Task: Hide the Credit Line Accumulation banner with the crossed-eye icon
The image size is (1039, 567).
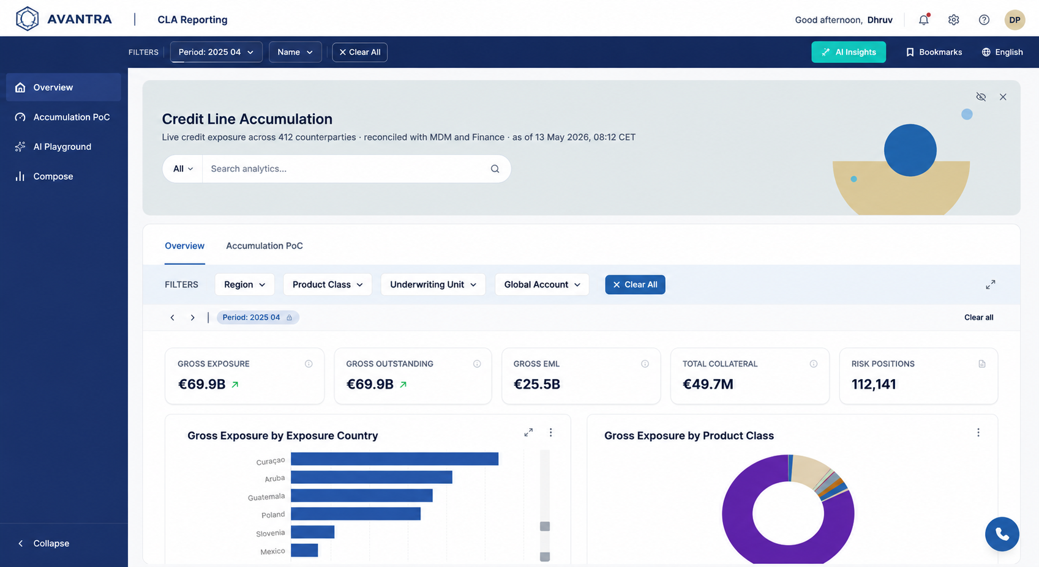Action: [x=981, y=97]
